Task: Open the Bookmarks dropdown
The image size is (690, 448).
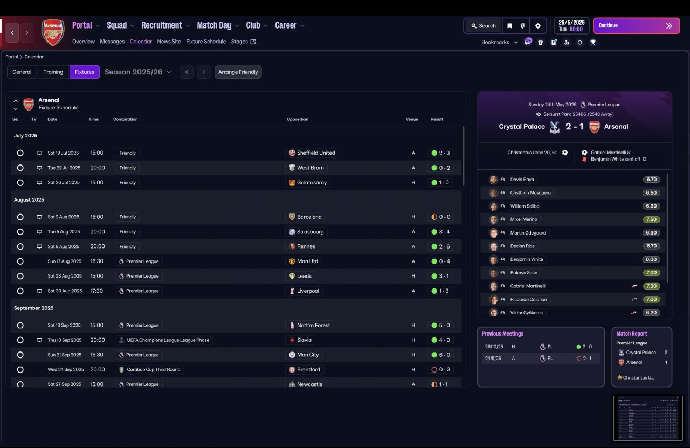Action: [x=500, y=42]
